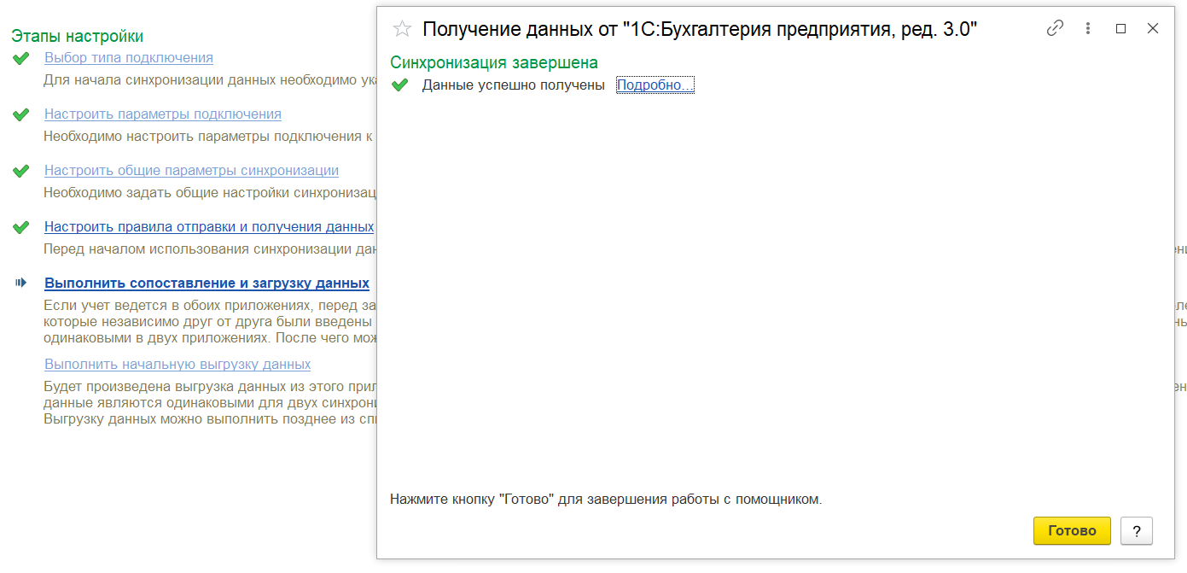
Task: Click the green checkmark beside 'Данные успешно получены'
Action: pyautogui.click(x=399, y=85)
